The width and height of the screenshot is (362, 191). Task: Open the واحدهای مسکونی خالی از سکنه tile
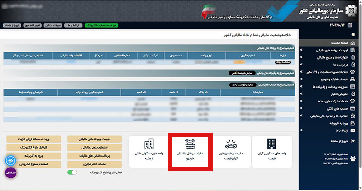(x=149, y=152)
